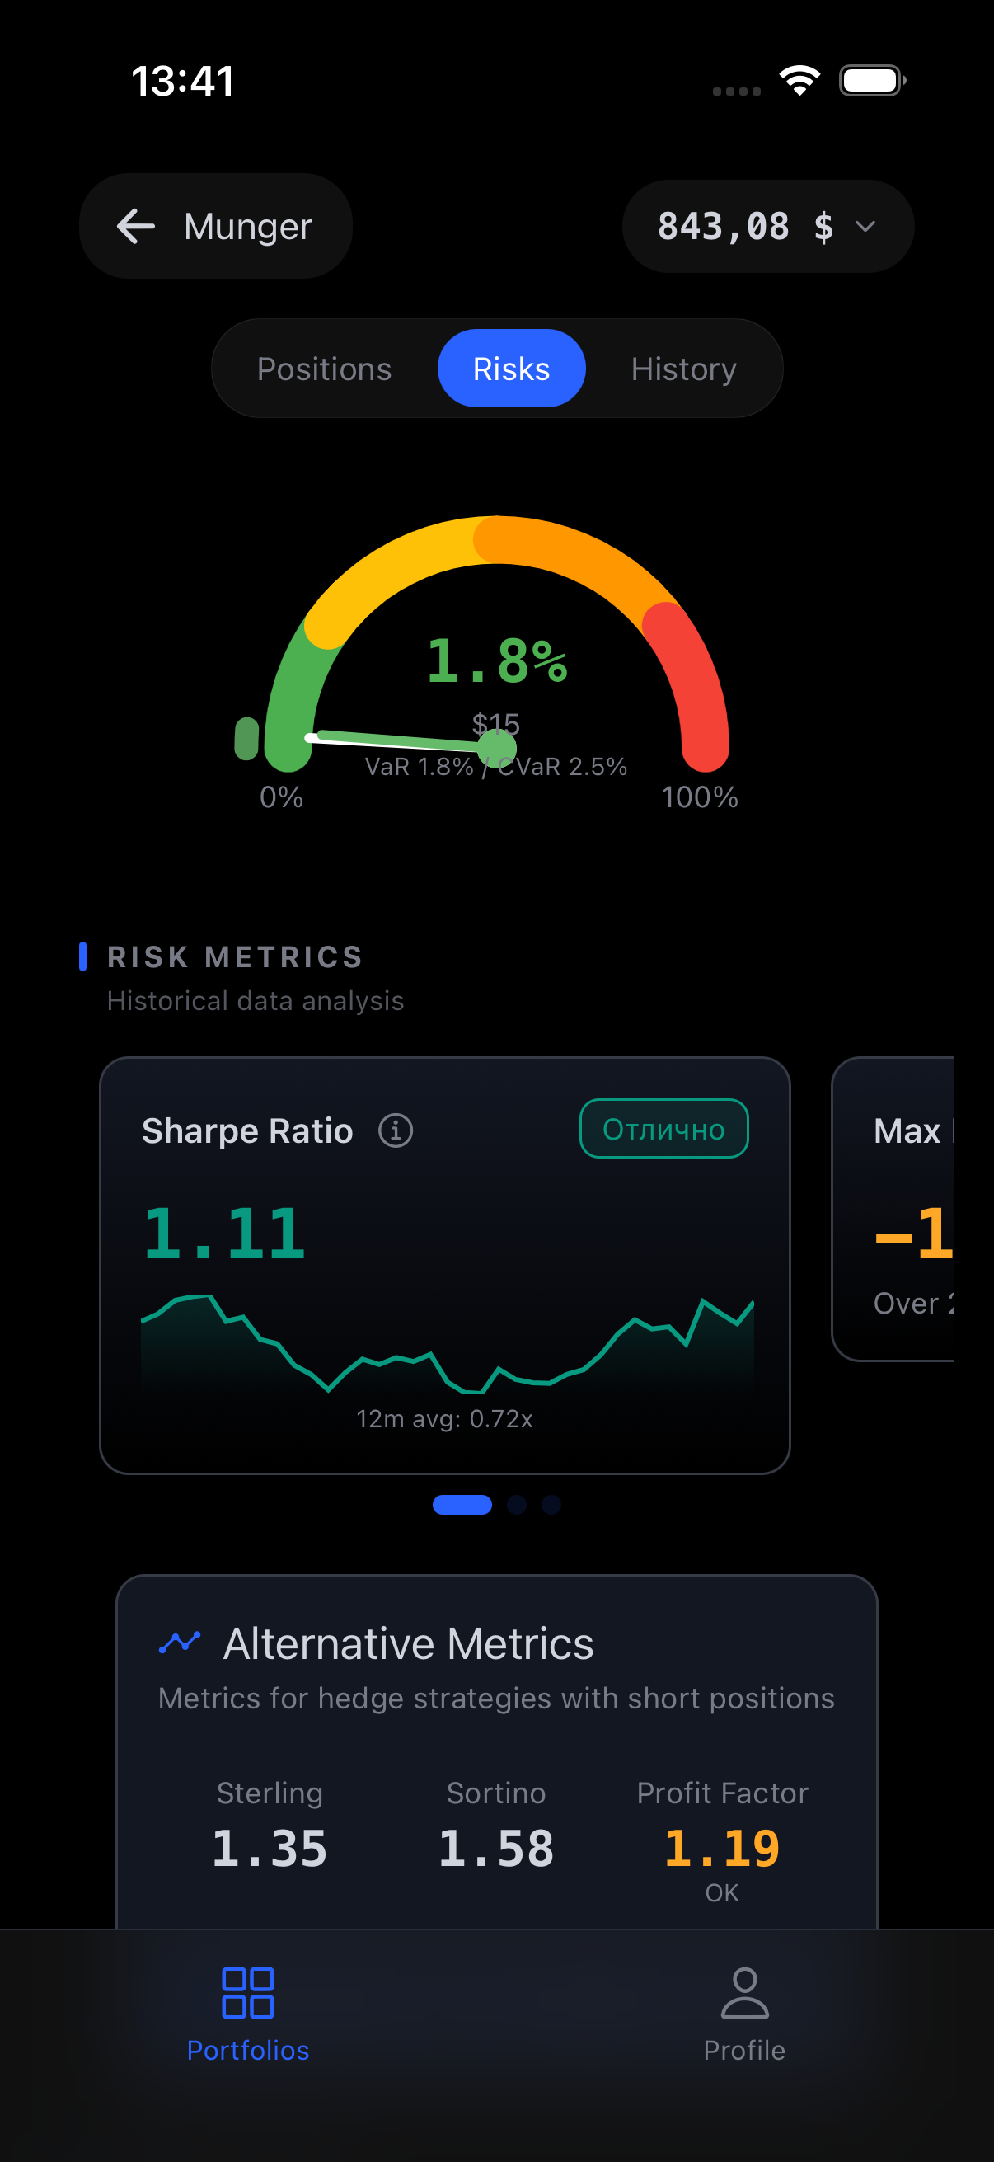Viewport: 994px width, 2162px height.
Task: Switch to the Positions tab
Action: click(324, 369)
